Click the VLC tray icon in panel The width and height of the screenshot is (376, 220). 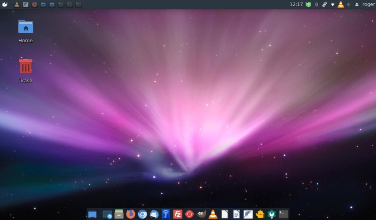(341, 4)
